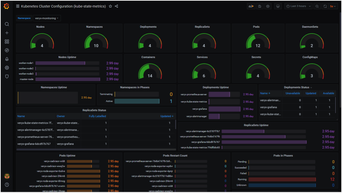Click the worker-node1 uptime bar
Screen dimensions: 342x193
click(60, 63)
